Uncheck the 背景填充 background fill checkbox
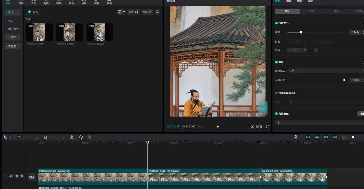Viewport: 364px width, 189px height. (276, 114)
